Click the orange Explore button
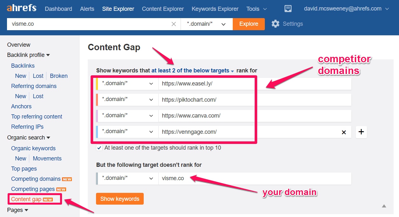This screenshot has height=217, width=399. pos(249,24)
